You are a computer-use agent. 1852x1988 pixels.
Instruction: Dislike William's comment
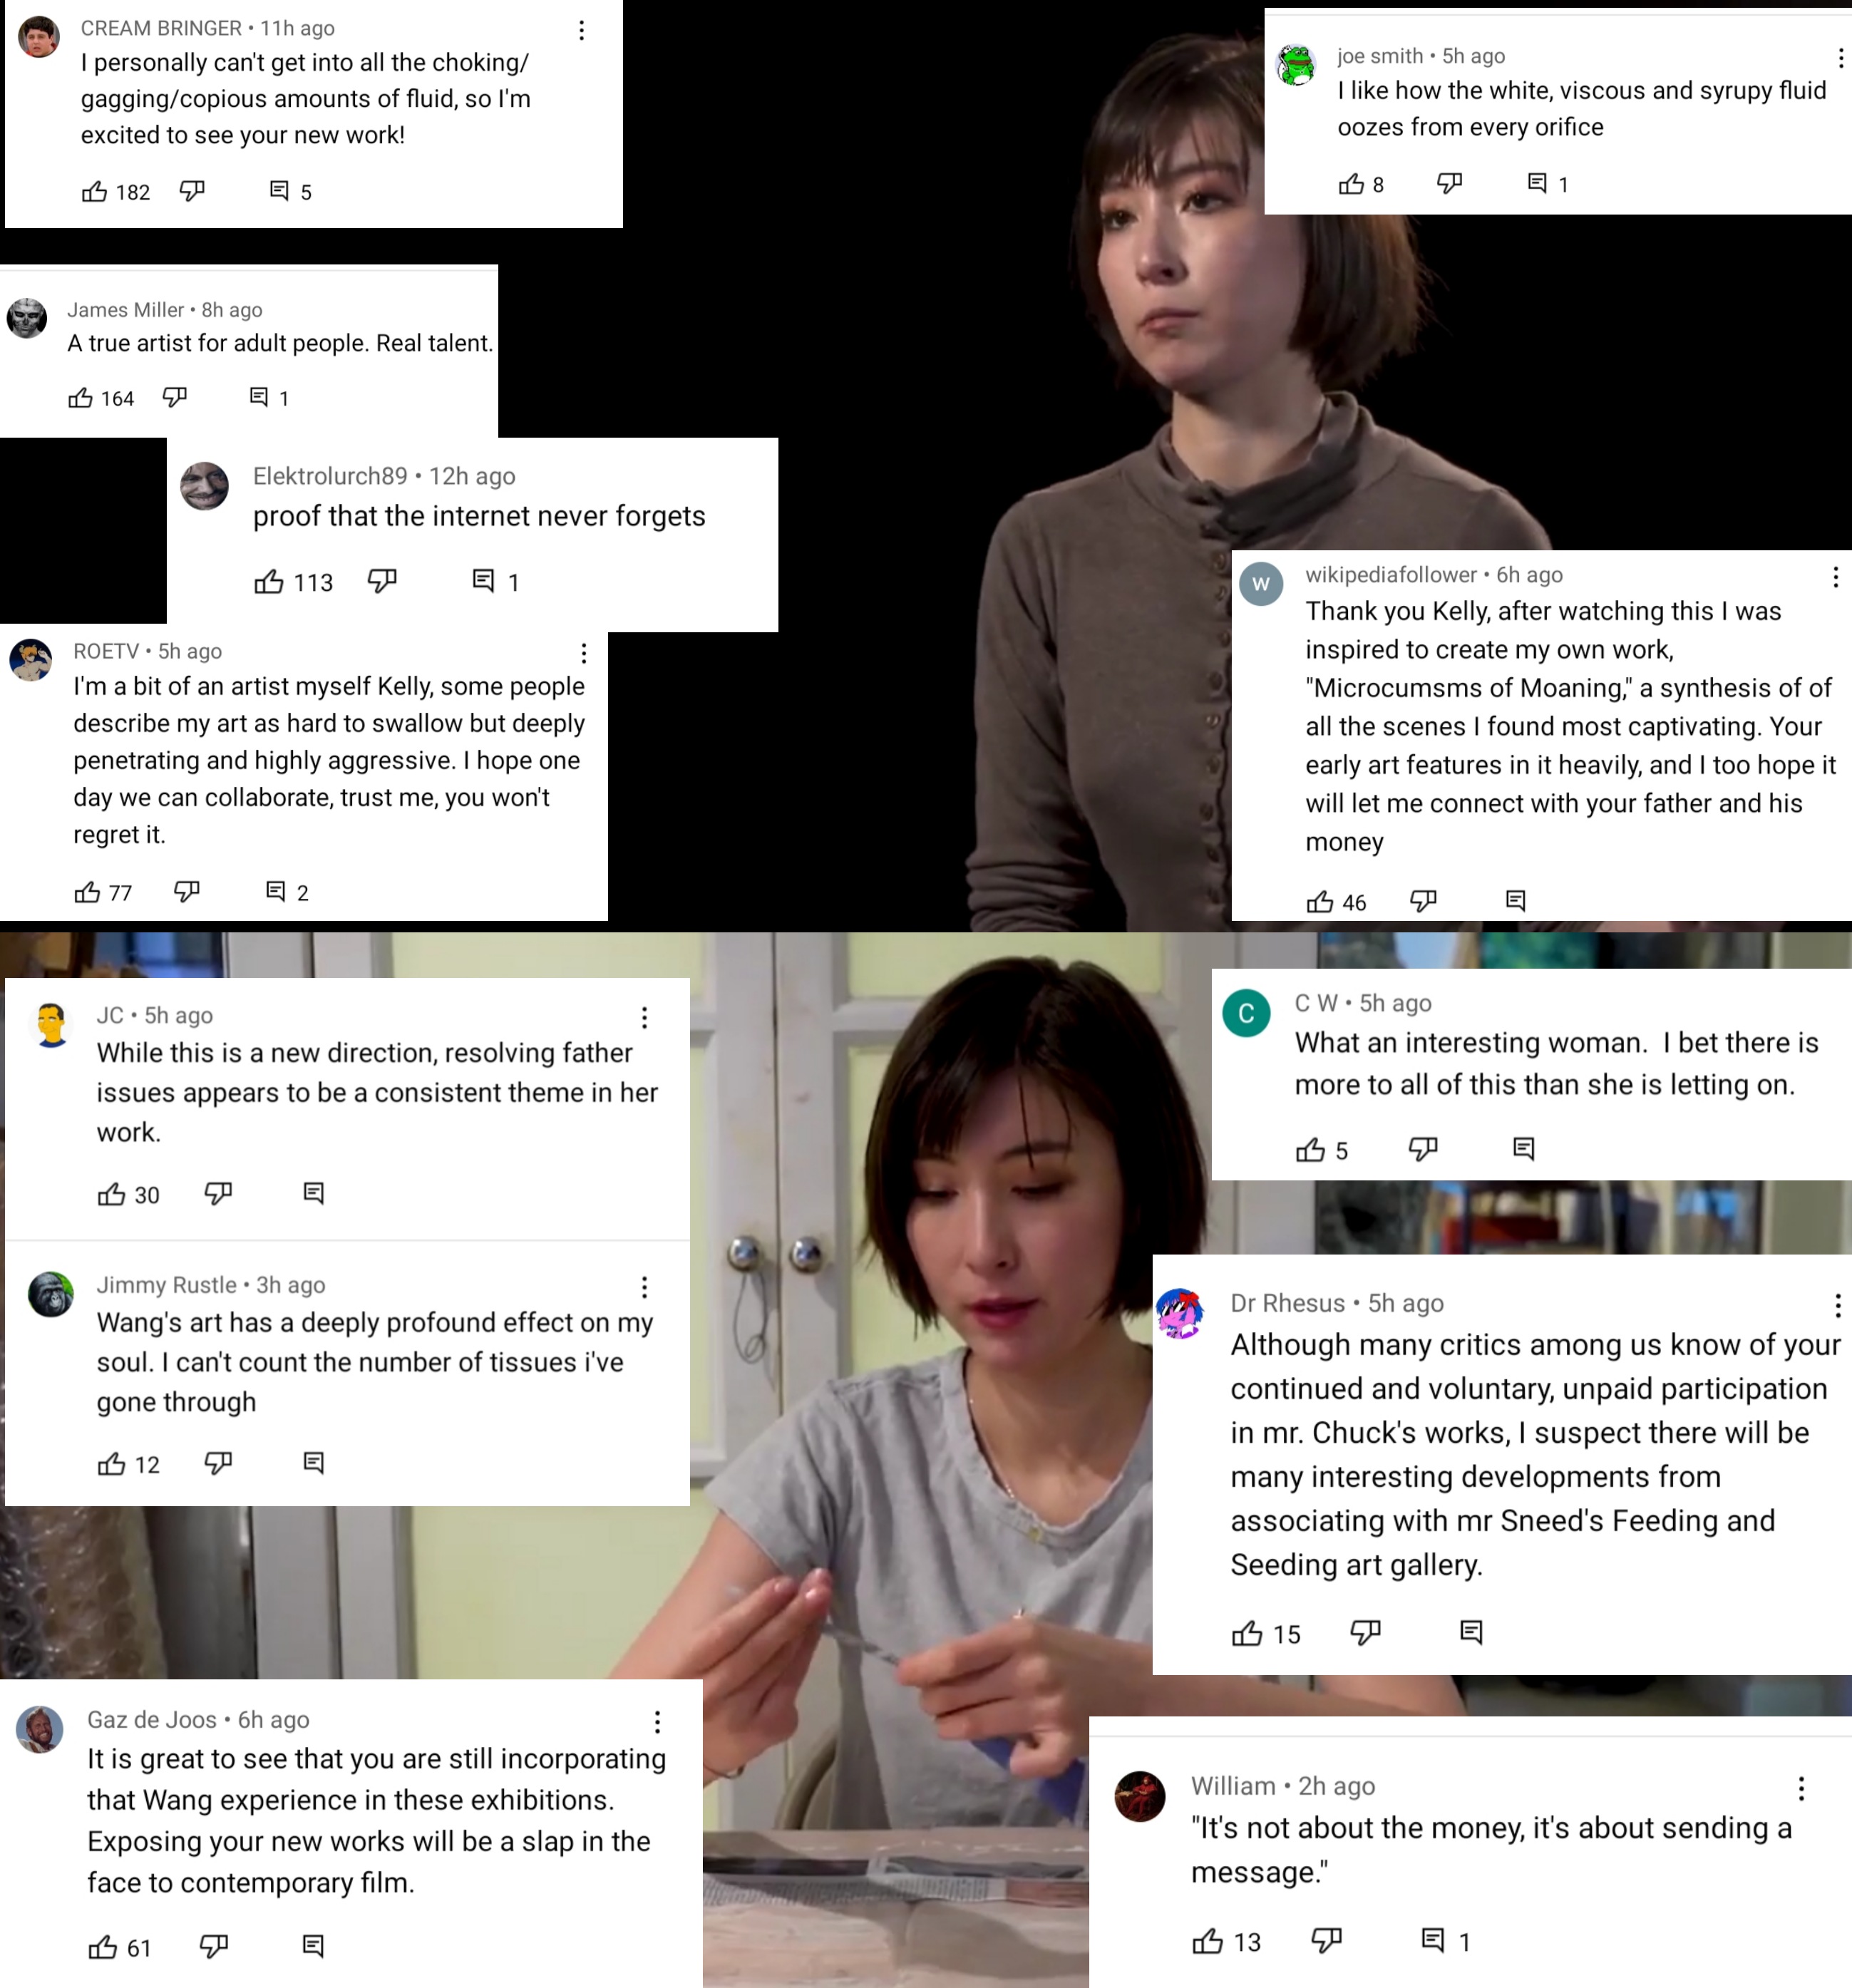point(1326,1940)
